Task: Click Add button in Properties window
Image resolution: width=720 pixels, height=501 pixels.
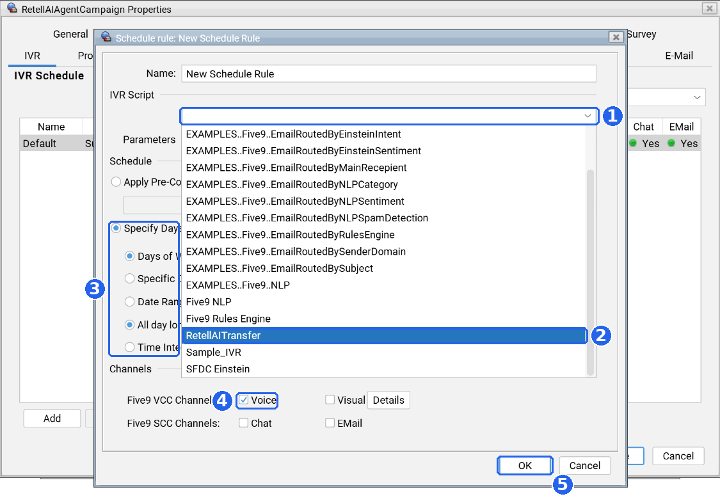Action: pos(52,418)
